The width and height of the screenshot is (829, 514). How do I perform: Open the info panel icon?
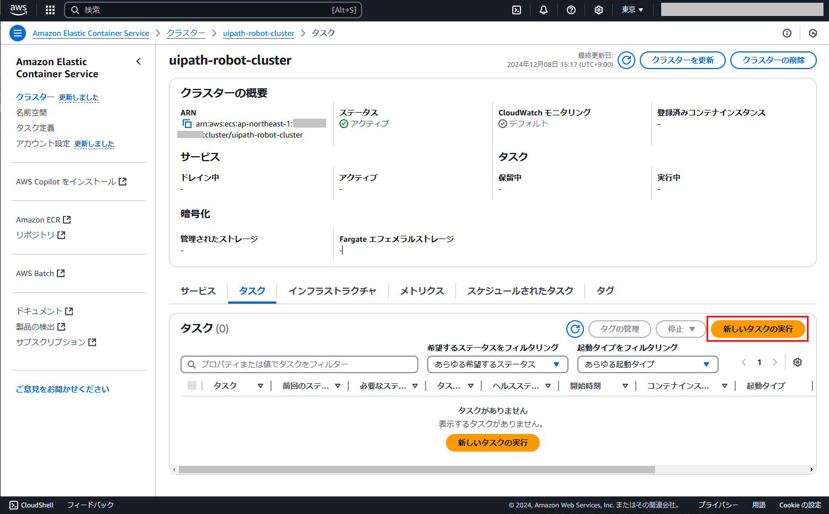coord(787,33)
